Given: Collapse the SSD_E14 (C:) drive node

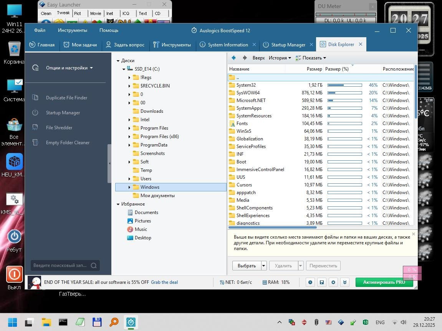Looking at the screenshot, I should 124,69.
